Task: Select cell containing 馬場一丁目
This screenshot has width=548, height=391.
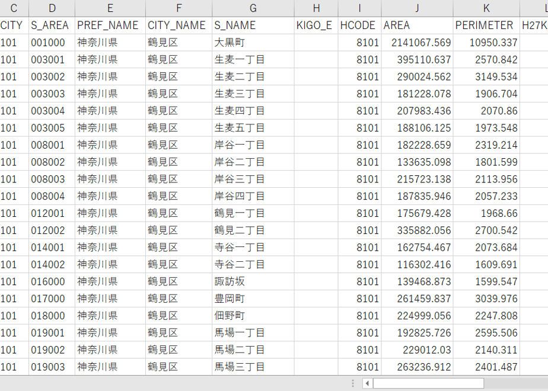Action: [x=253, y=334]
